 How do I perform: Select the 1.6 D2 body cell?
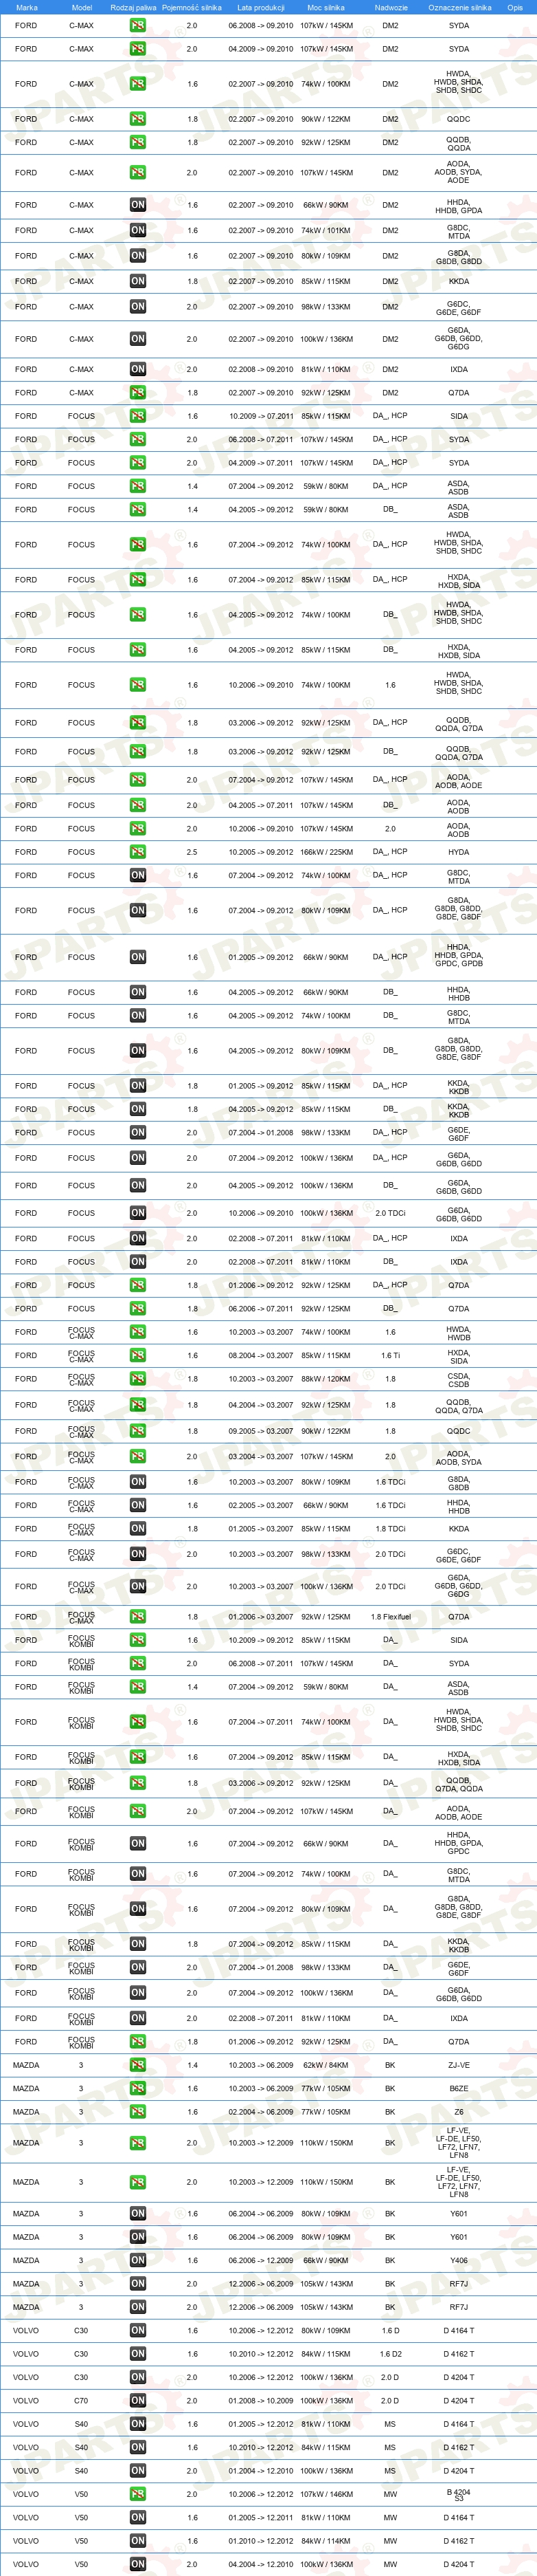coord(390,2354)
